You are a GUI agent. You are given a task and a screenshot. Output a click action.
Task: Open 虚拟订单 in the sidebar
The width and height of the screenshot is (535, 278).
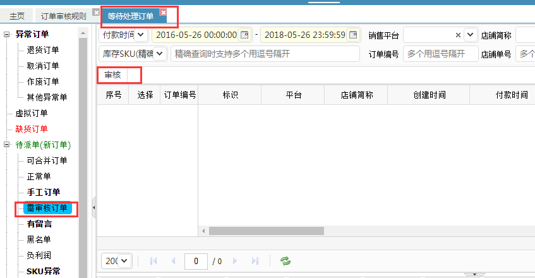pyautogui.click(x=32, y=113)
